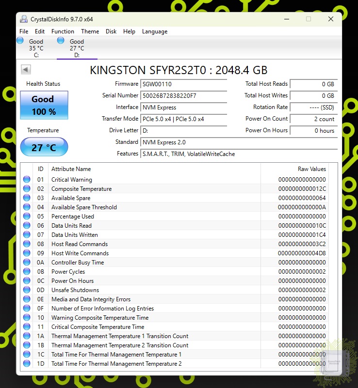This screenshot has height=388, width=358.
Task: Click raw value 000000000004D8
Action: pos(302,253)
